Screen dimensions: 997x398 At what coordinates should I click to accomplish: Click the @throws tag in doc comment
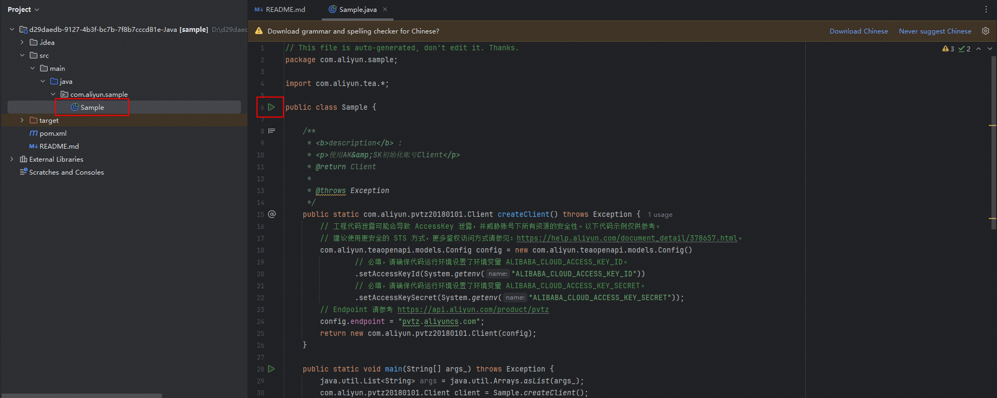click(330, 190)
